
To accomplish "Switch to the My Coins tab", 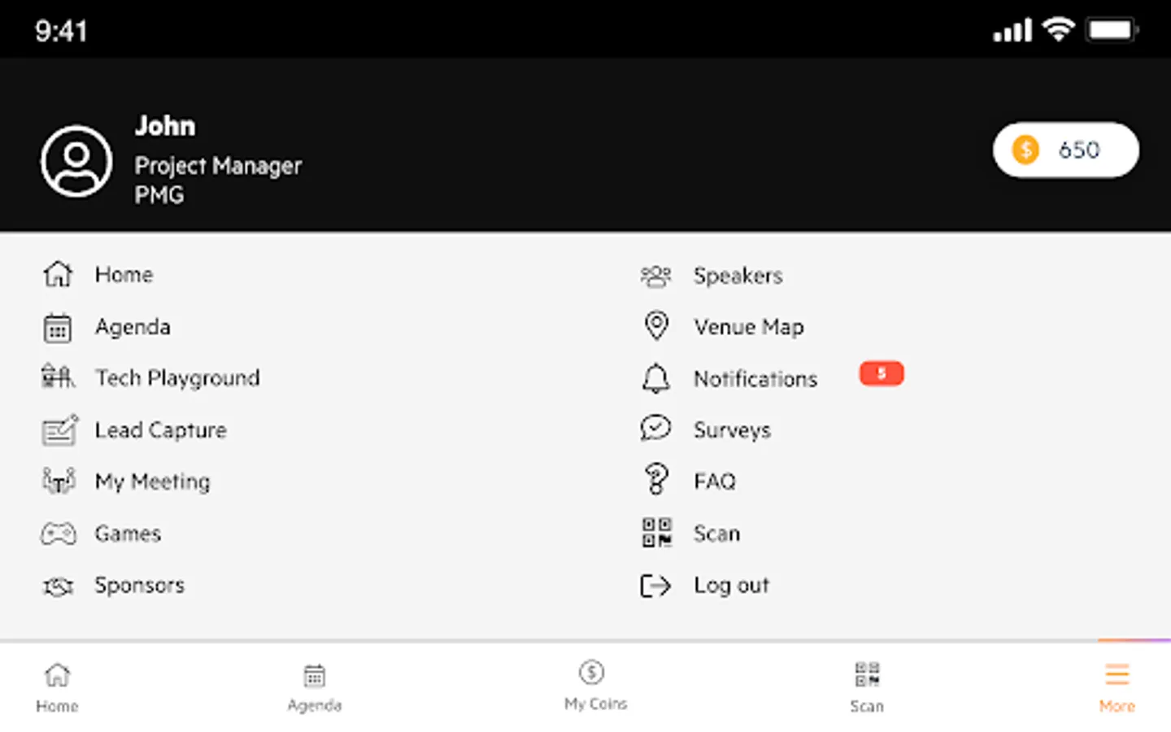I will 594,685.
